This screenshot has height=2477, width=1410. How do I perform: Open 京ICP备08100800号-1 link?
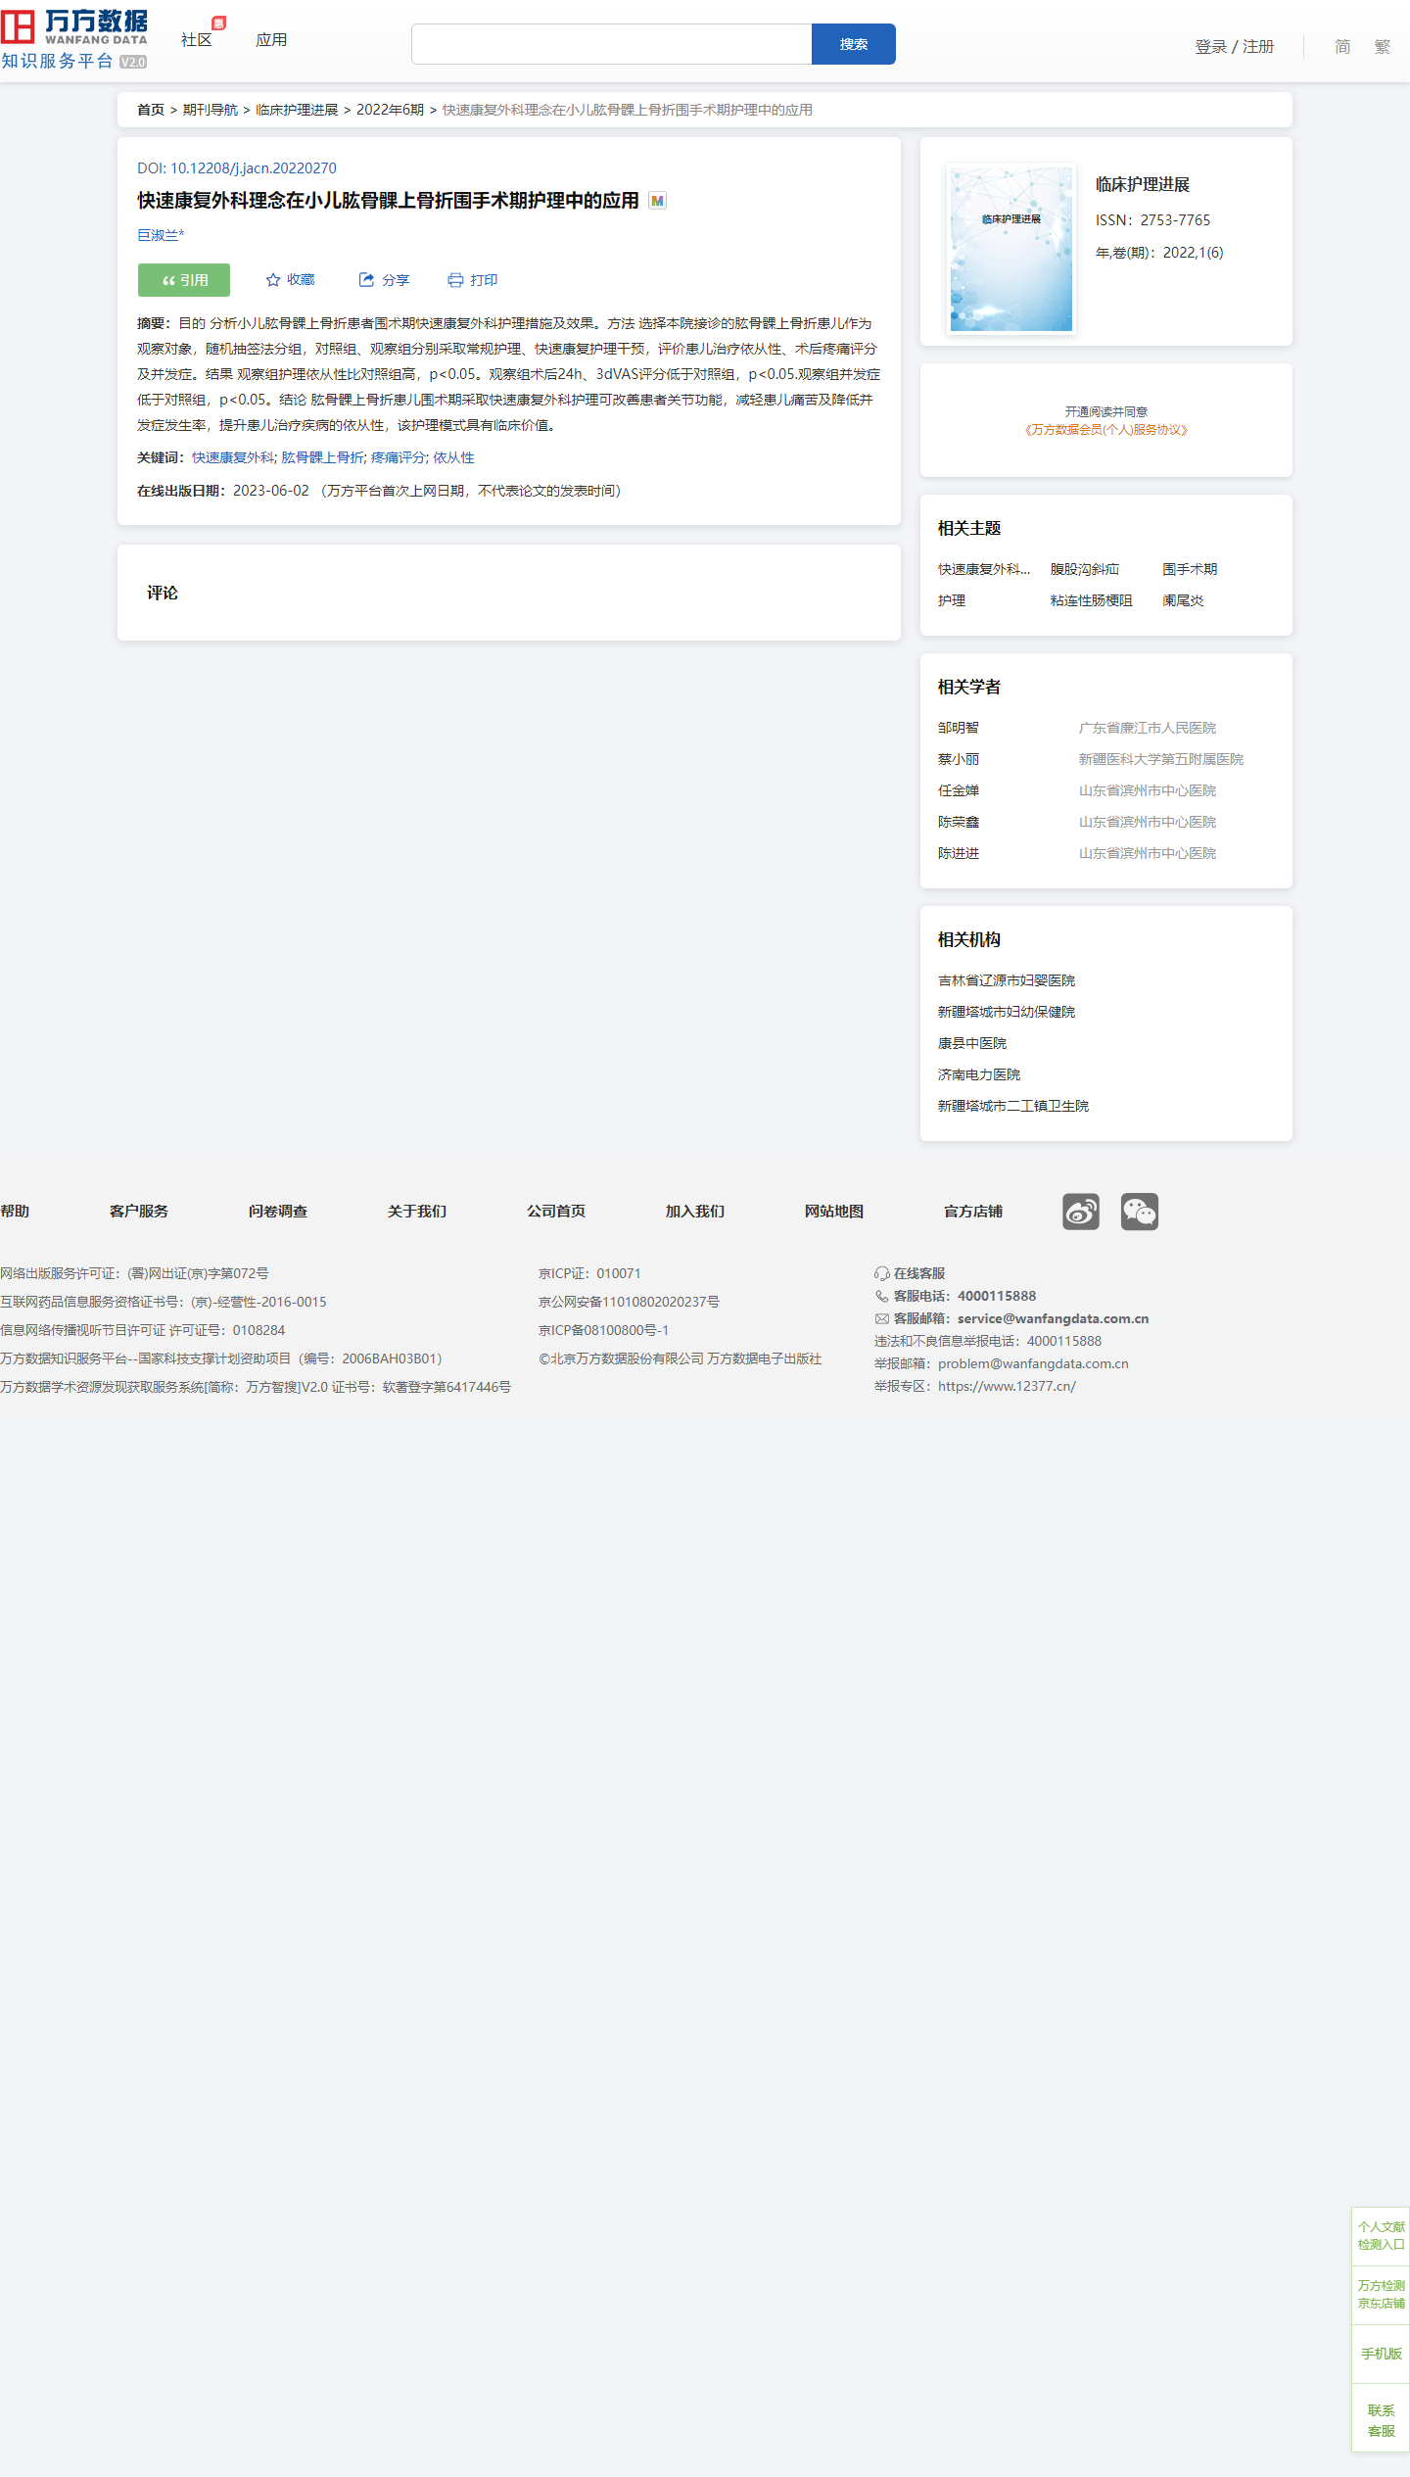coord(603,1330)
